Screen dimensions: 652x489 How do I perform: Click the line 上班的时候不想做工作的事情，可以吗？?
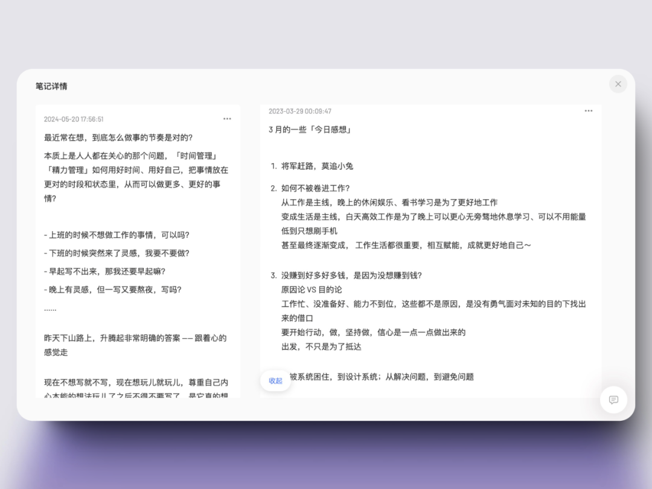117,235
